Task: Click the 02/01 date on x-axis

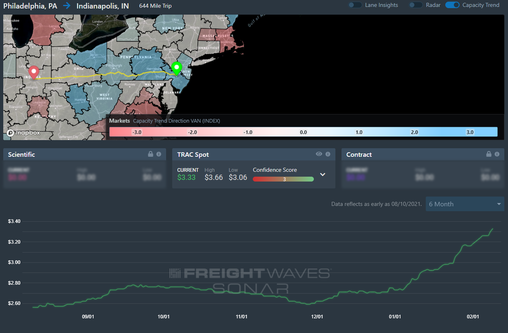Action: tap(473, 317)
